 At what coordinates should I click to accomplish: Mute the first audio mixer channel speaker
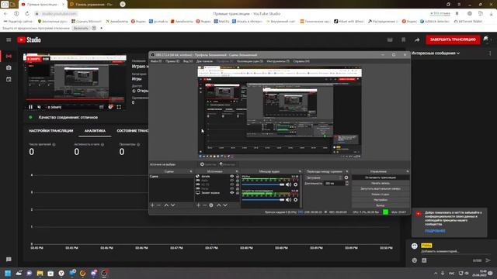tap(288, 184)
